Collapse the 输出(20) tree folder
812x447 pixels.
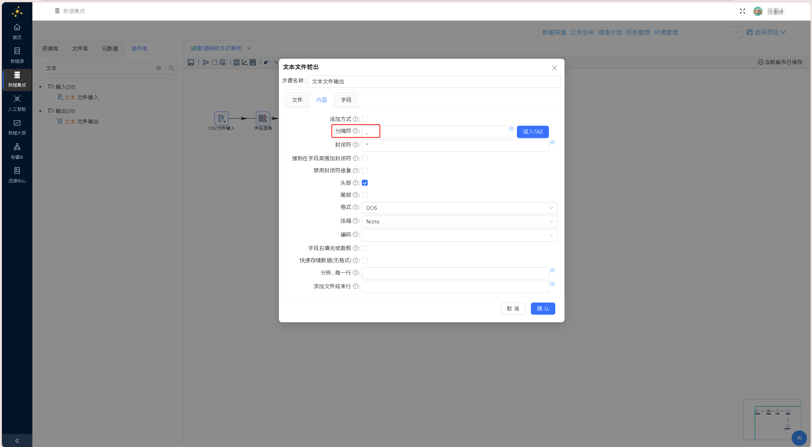[40, 111]
